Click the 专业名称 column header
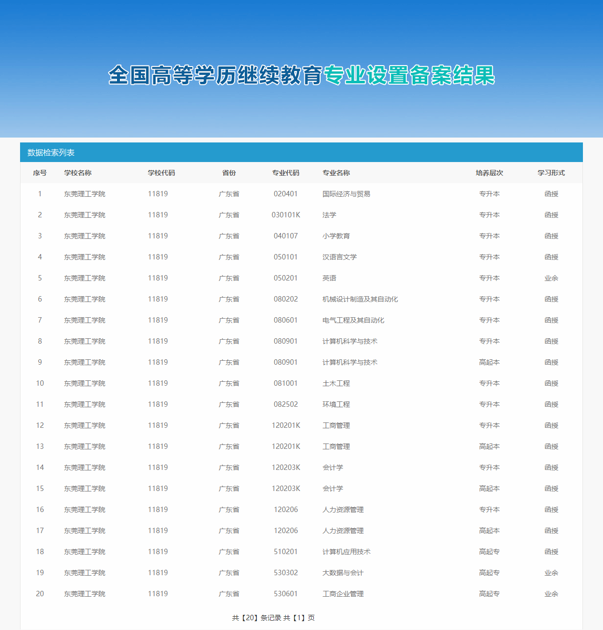 tap(336, 173)
